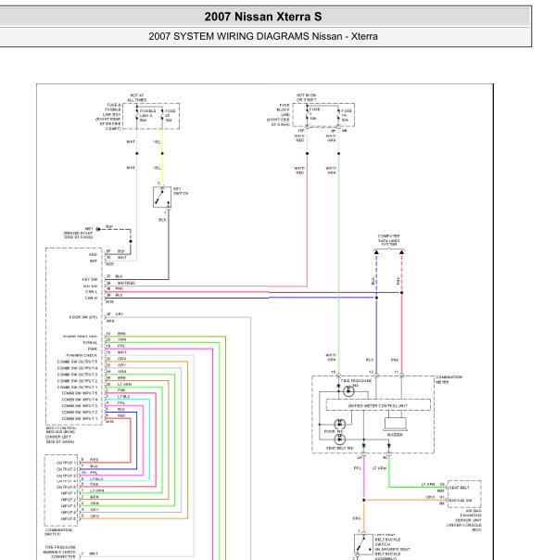The width and height of the screenshot is (556, 560).
Task: Click 'BODY CONTROL MODULE (BCM)' label
Action: tap(60, 434)
